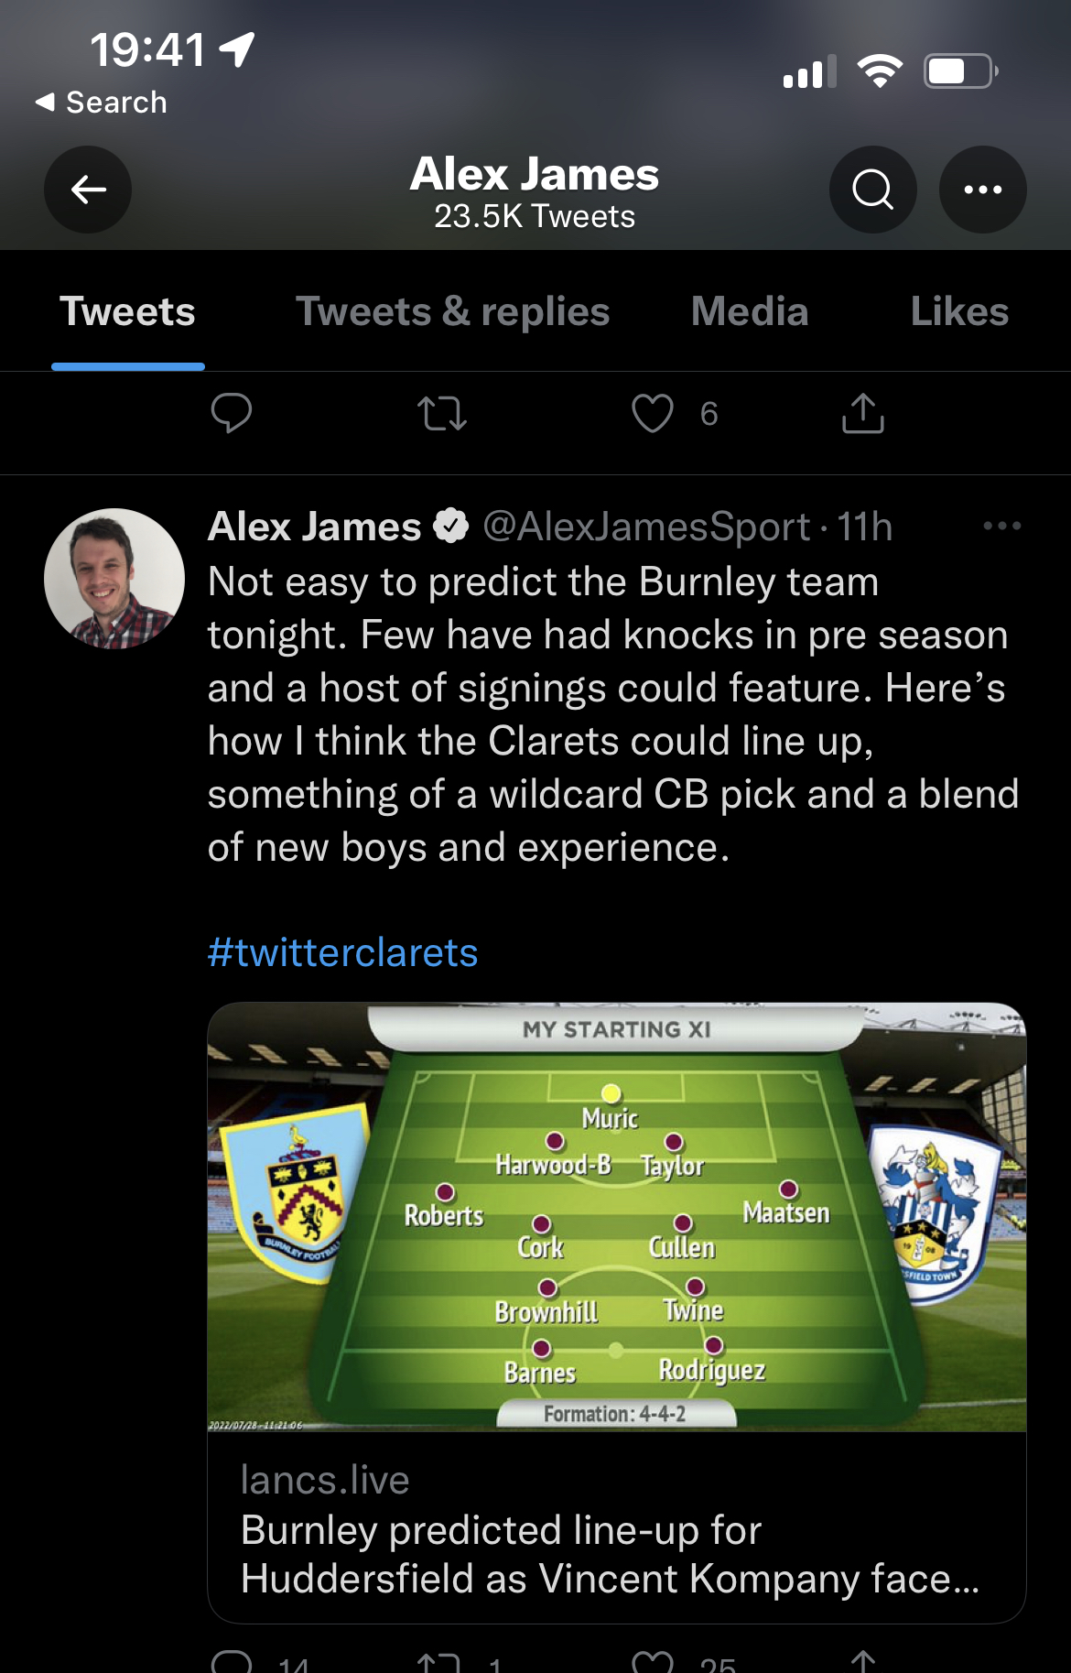This screenshot has height=1673, width=1071.
Task: Open the #twitterclarets hashtag
Action: click(x=342, y=952)
